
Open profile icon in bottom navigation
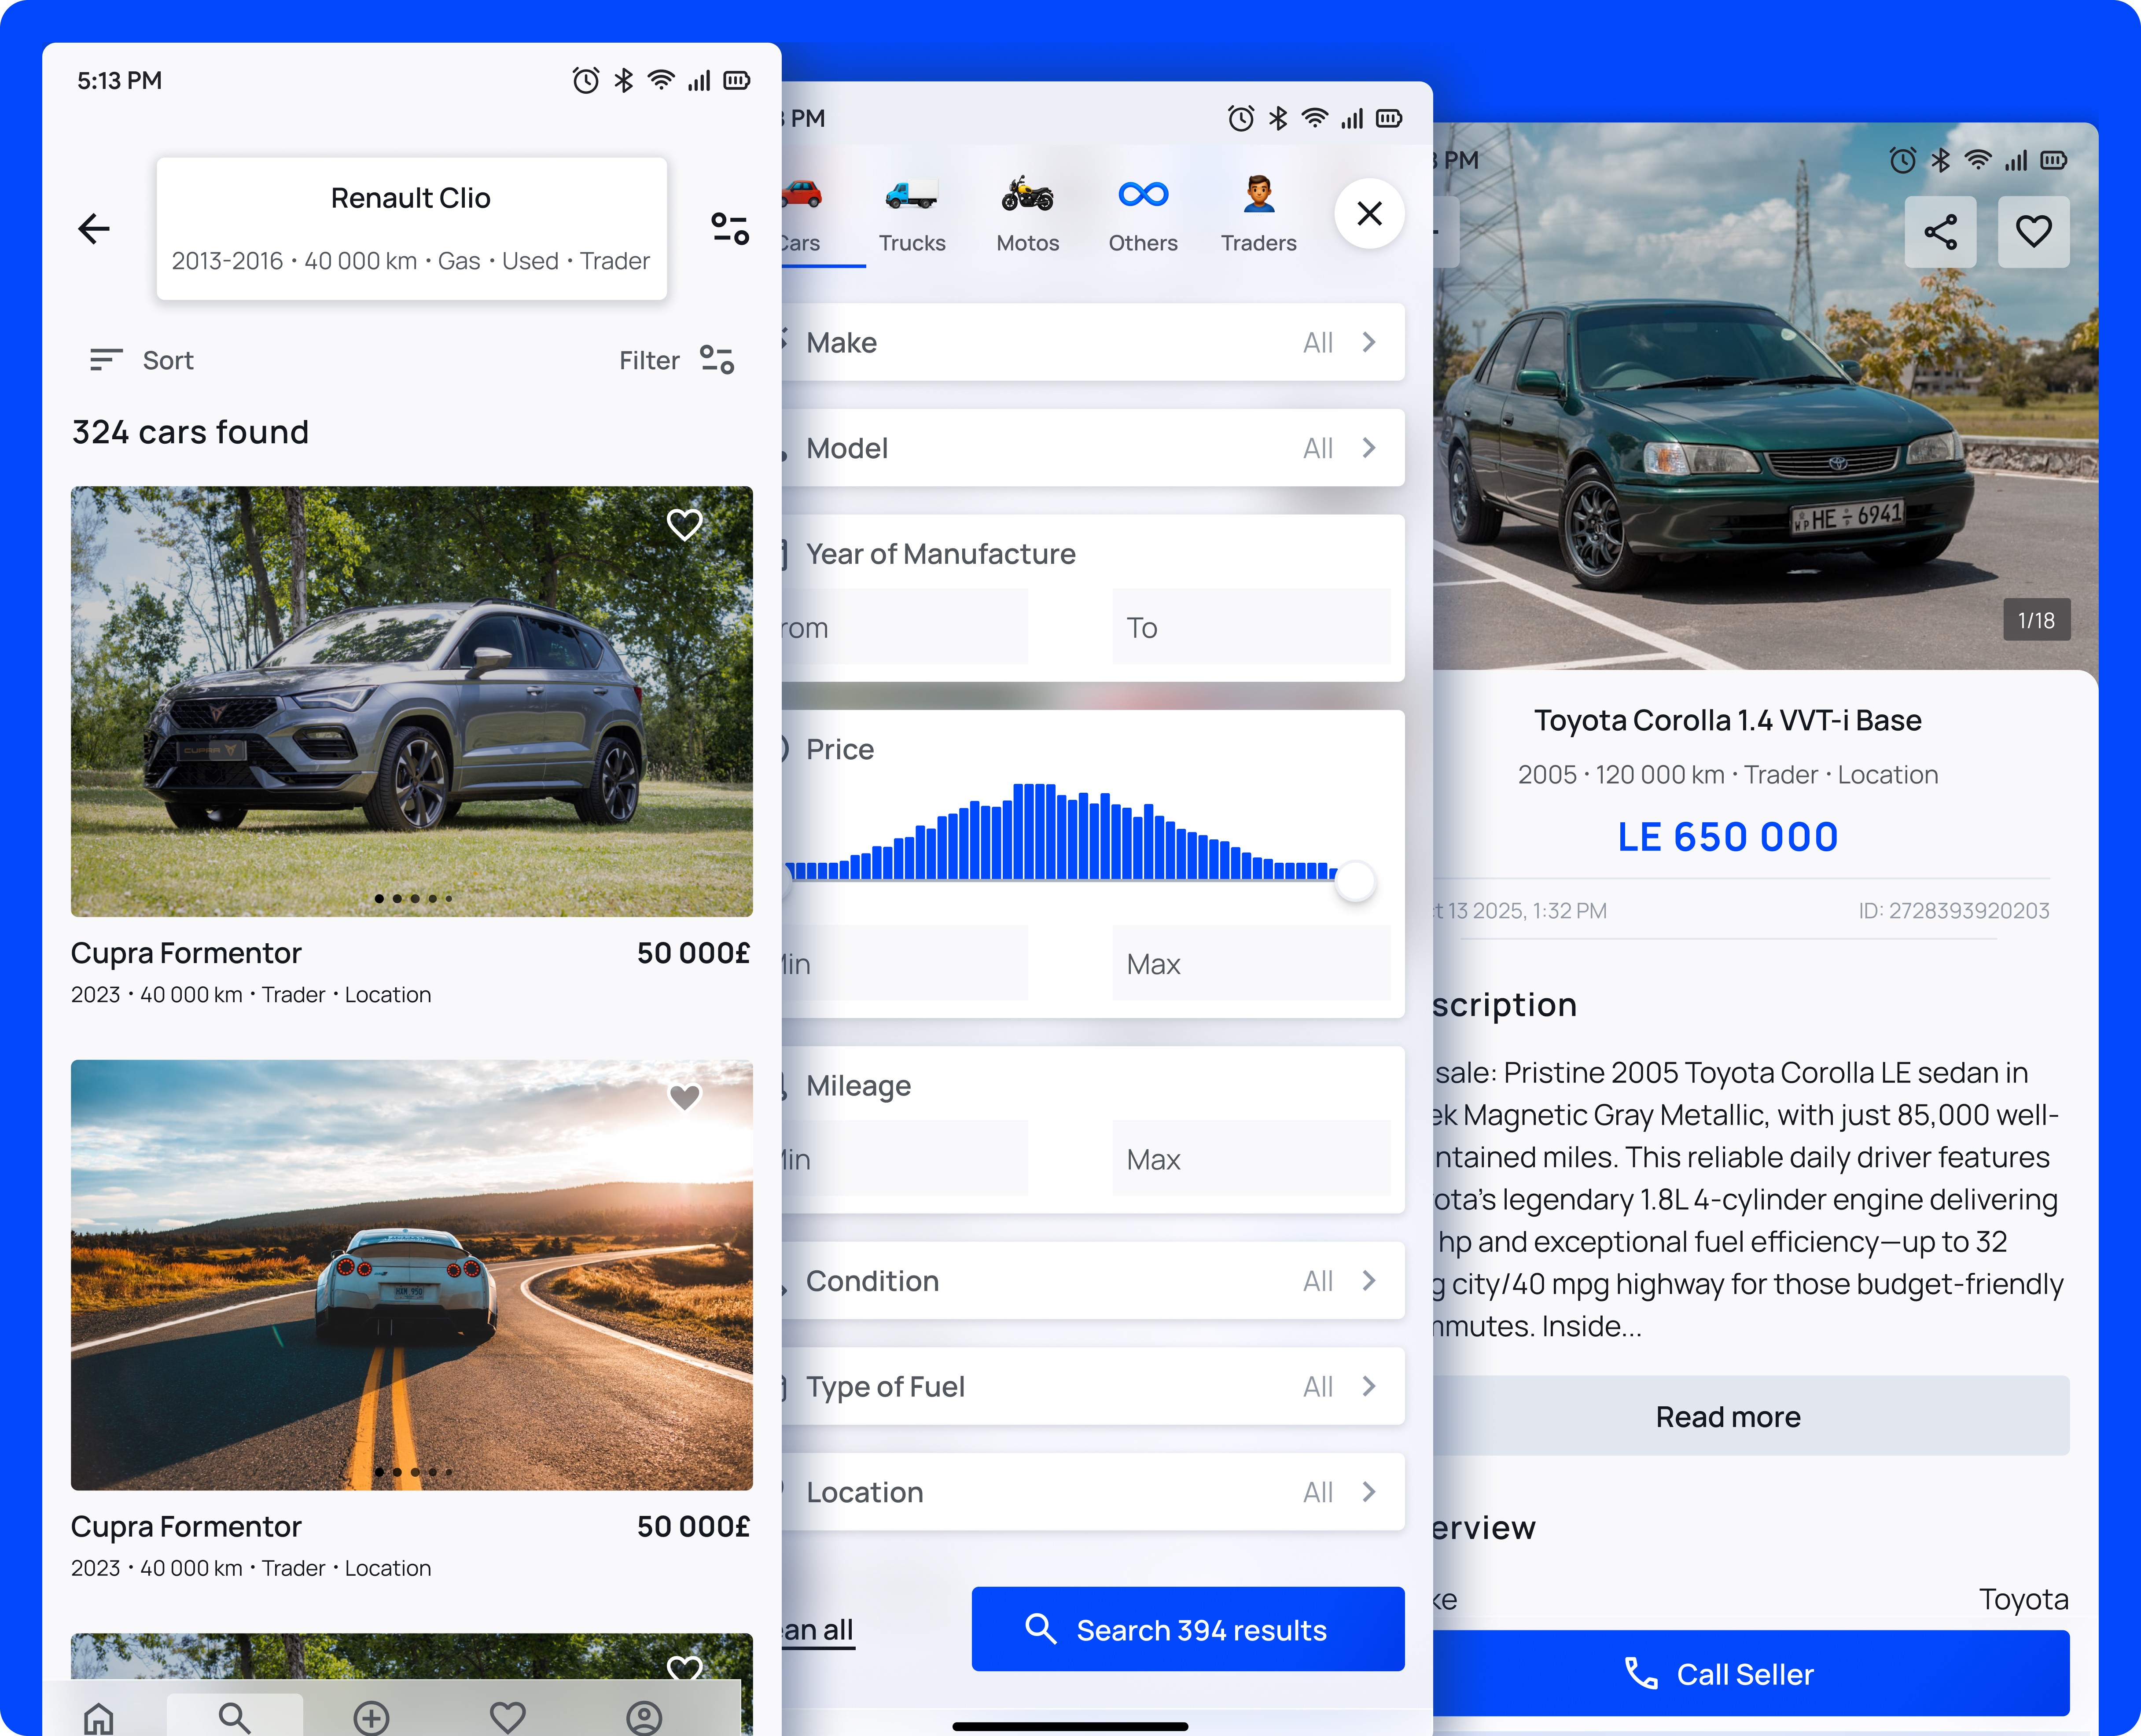click(644, 1717)
